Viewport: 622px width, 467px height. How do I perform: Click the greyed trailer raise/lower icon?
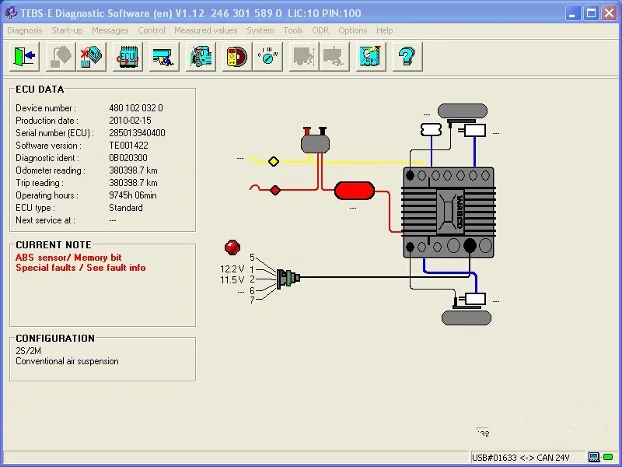tap(304, 57)
